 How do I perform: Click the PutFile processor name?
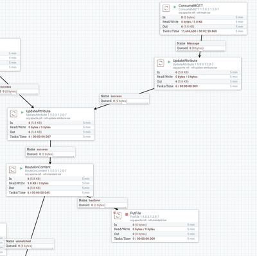[x=136, y=213]
